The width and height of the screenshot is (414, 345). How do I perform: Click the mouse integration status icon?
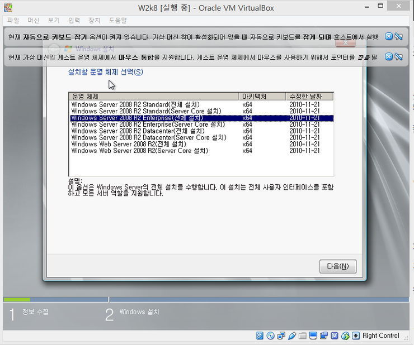[345, 336]
